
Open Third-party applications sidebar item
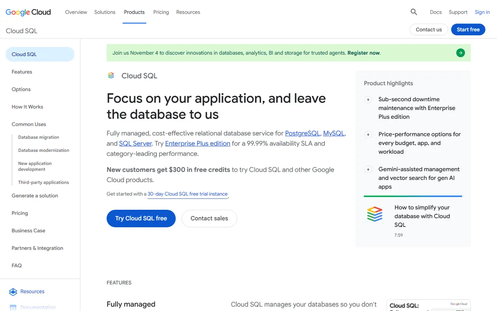[x=43, y=183]
